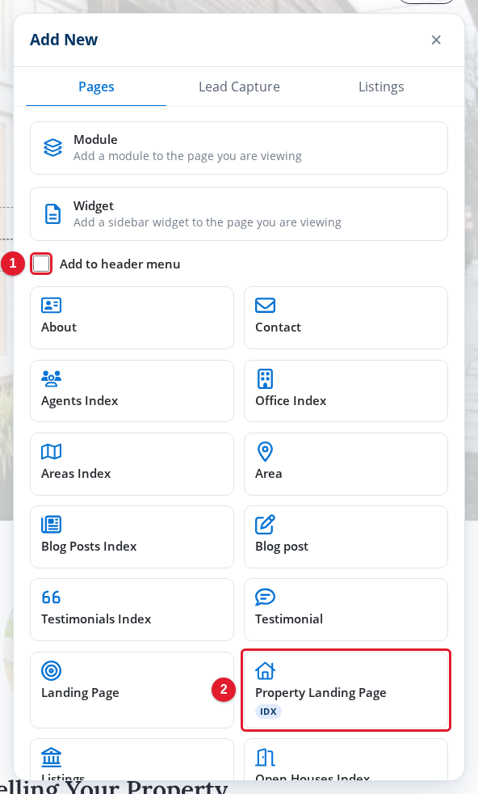Image resolution: width=478 pixels, height=794 pixels.
Task: Select the Office Index page card
Action: click(x=346, y=391)
